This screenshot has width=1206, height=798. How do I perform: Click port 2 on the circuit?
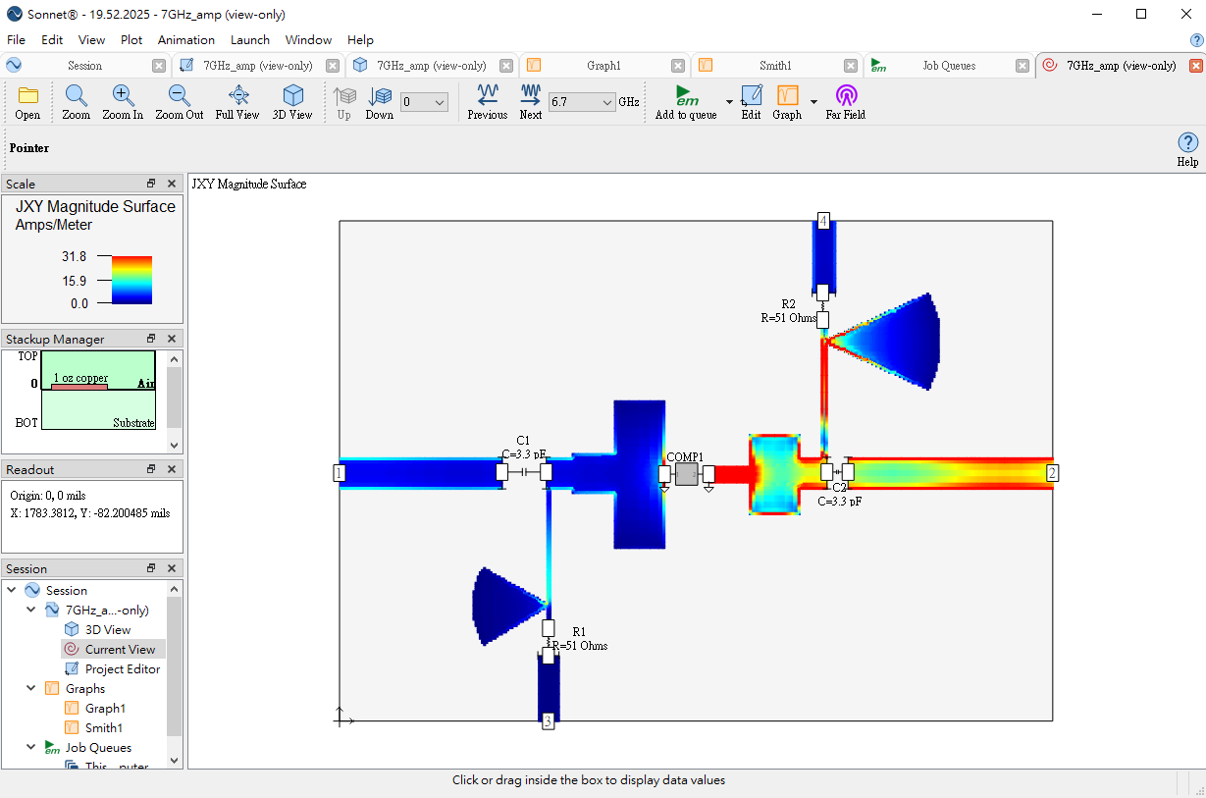coord(1052,473)
